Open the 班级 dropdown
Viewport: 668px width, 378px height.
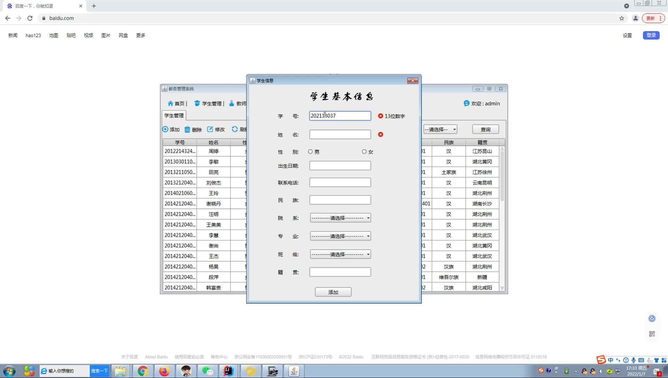click(340, 254)
